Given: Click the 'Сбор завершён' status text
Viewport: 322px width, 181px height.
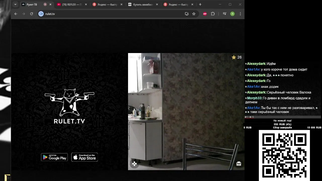Looking at the screenshot, I should coord(283,128).
